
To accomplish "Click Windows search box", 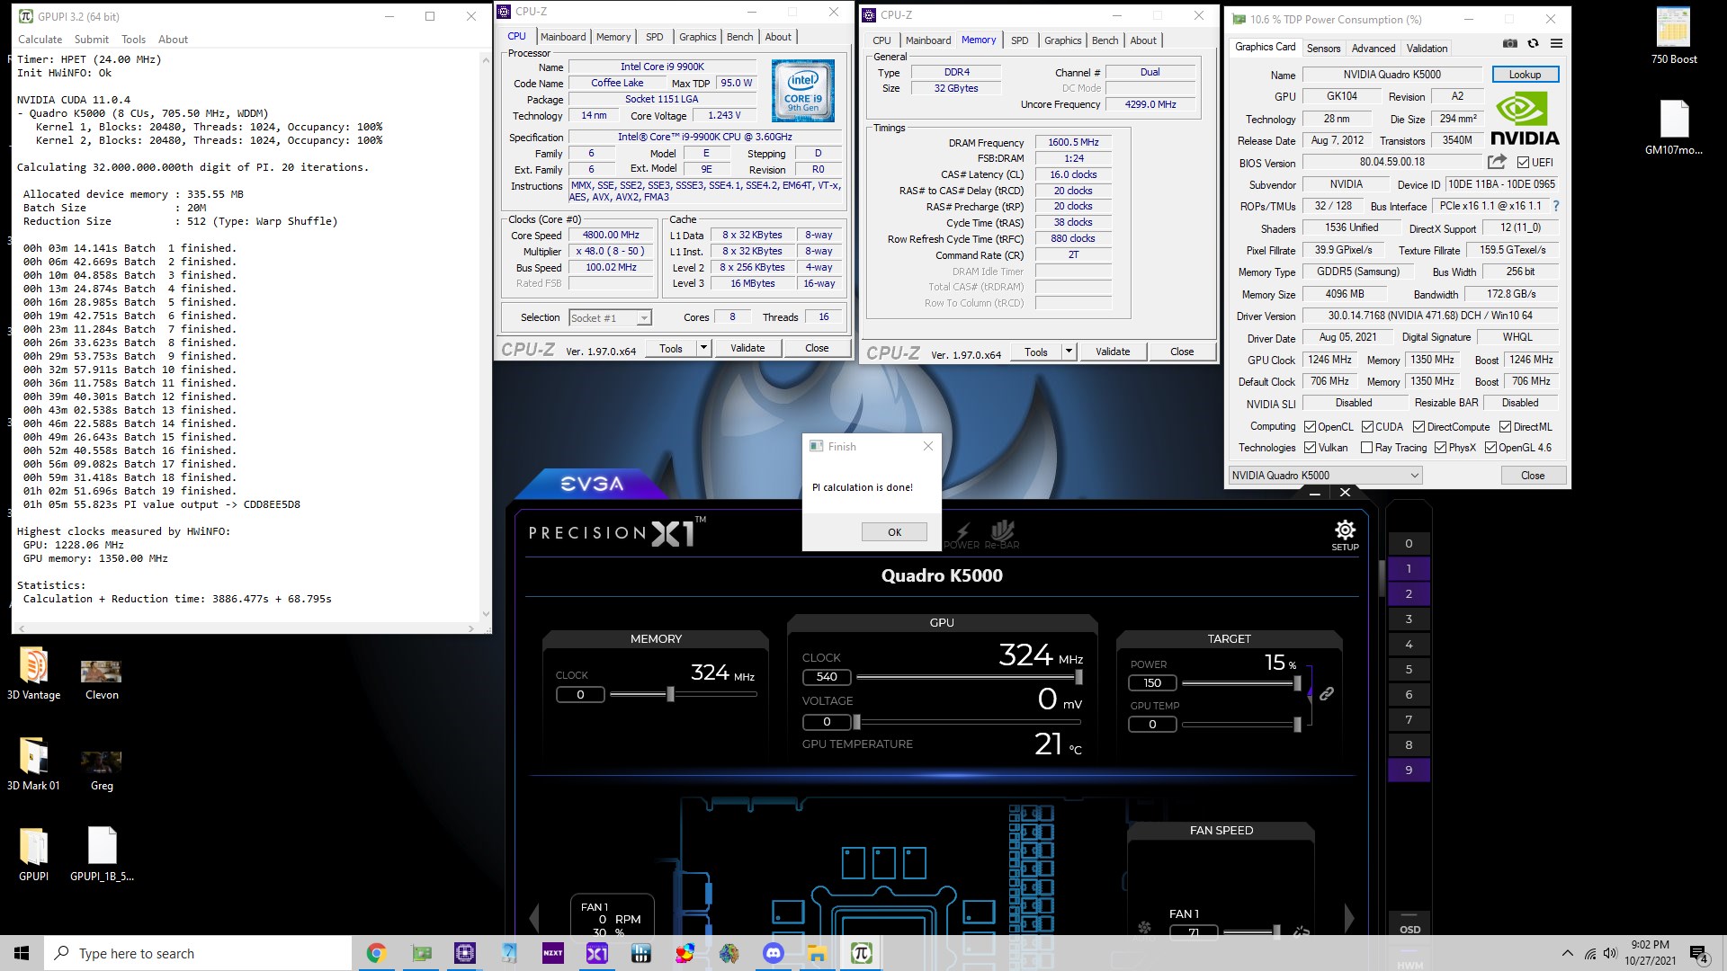I will click(x=198, y=953).
